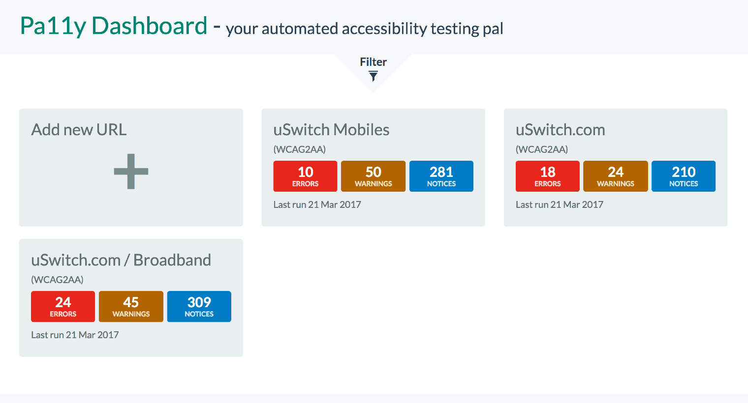Open the uSwitch.com task title
Screen dimensions: 748x403
point(560,130)
